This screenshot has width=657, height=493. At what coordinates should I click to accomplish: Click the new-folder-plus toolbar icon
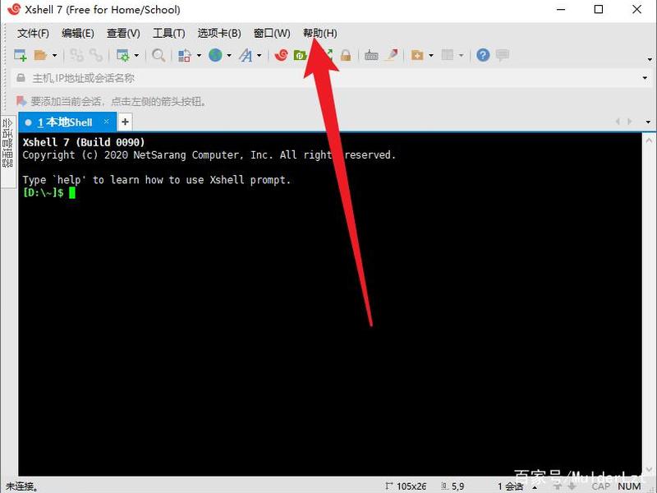coord(417,55)
